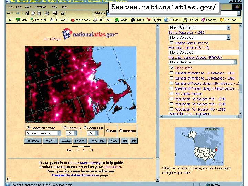248x186 pixels.
Task: Open the Address bar dropdown arrow
Action: (239, 13)
